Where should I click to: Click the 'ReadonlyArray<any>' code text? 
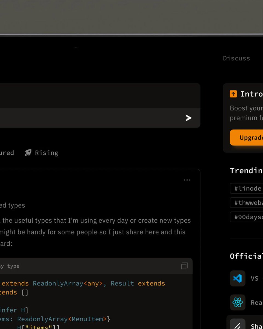tap(68, 283)
